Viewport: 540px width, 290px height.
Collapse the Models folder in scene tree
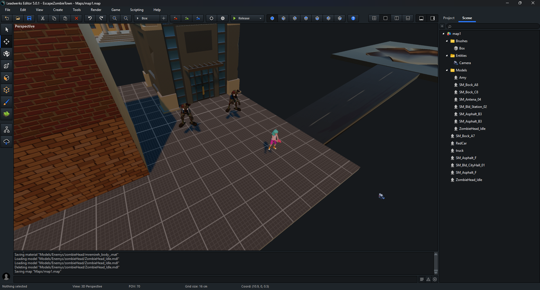click(447, 70)
